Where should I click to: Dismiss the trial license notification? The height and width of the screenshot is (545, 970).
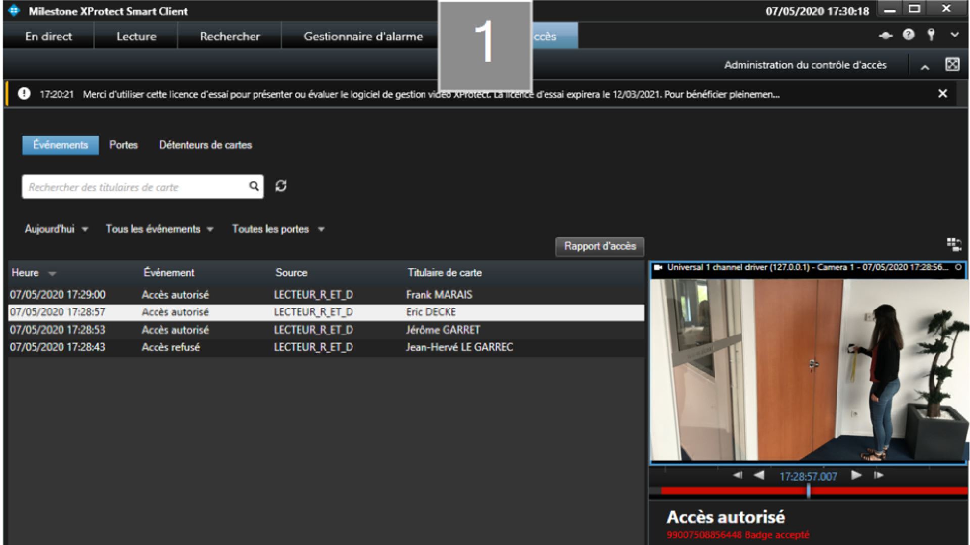pyautogui.click(x=943, y=93)
